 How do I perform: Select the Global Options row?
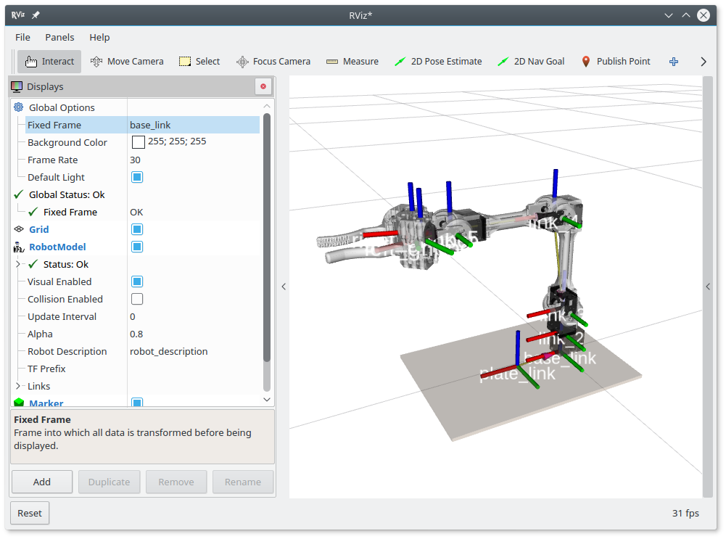(x=135, y=107)
